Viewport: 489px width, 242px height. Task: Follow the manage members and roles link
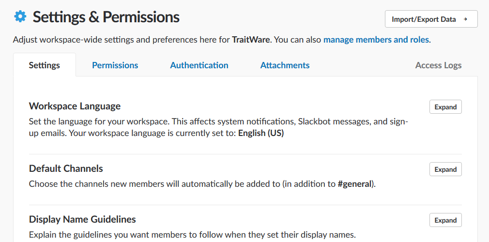click(376, 40)
